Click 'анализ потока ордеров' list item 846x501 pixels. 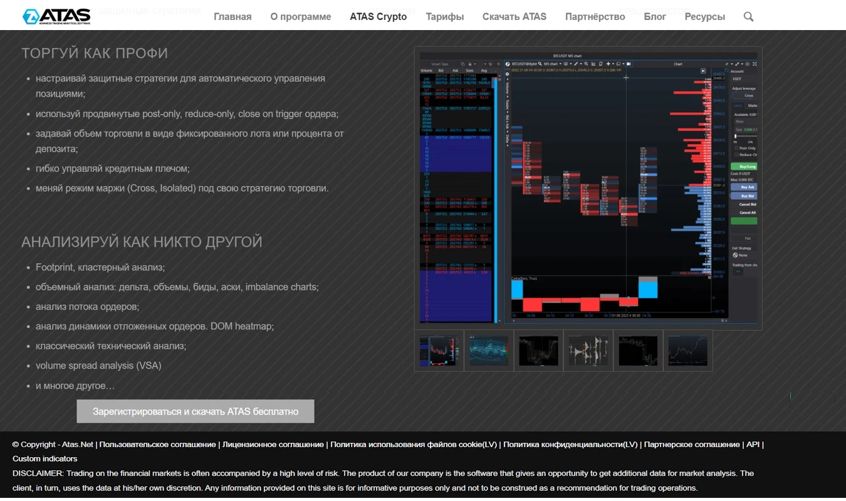[x=87, y=307]
